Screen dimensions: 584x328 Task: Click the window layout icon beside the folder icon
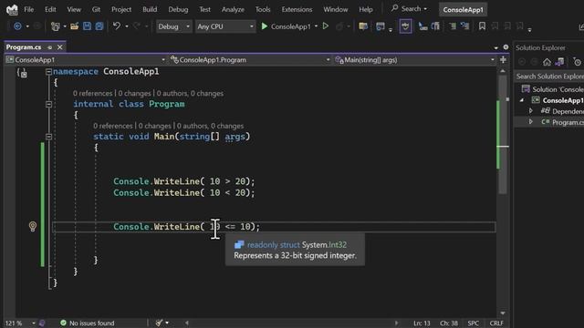pyautogui.click(x=381, y=26)
